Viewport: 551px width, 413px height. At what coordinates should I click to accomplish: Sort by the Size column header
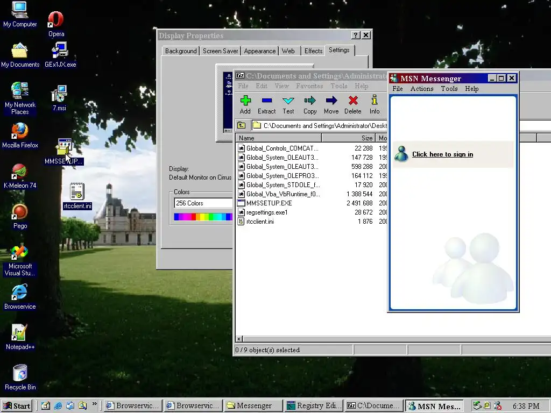tap(348, 138)
